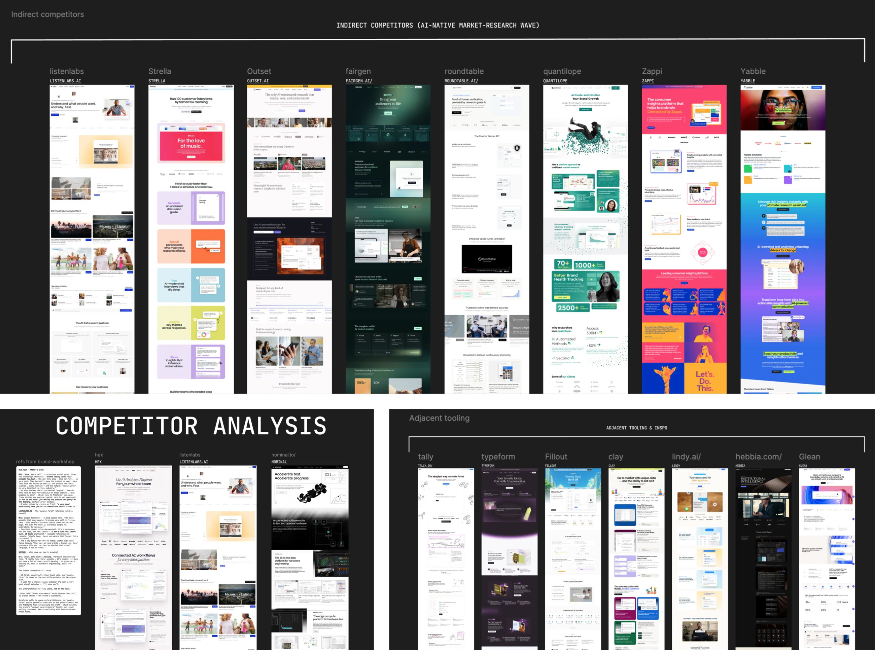Open the OUTSET.AI link
This screenshot has width=875, height=650.
[258, 81]
